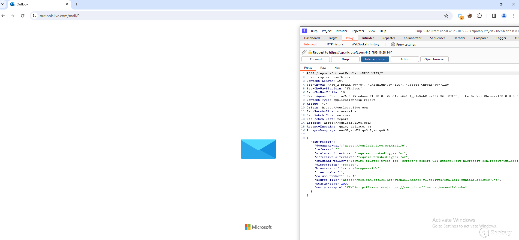Open the Help menu
This screenshot has width=519, height=240.
(383, 31)
